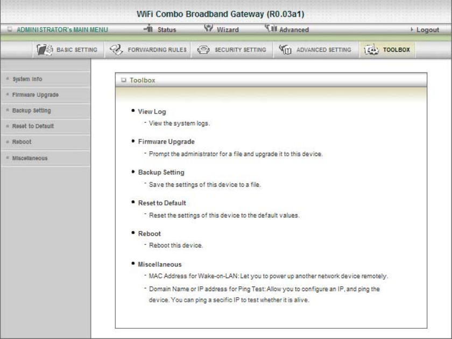Open Reset to Default in the sidebar
Image resolution: width=452 pixels, height=339 pixels.
[33, 126]
